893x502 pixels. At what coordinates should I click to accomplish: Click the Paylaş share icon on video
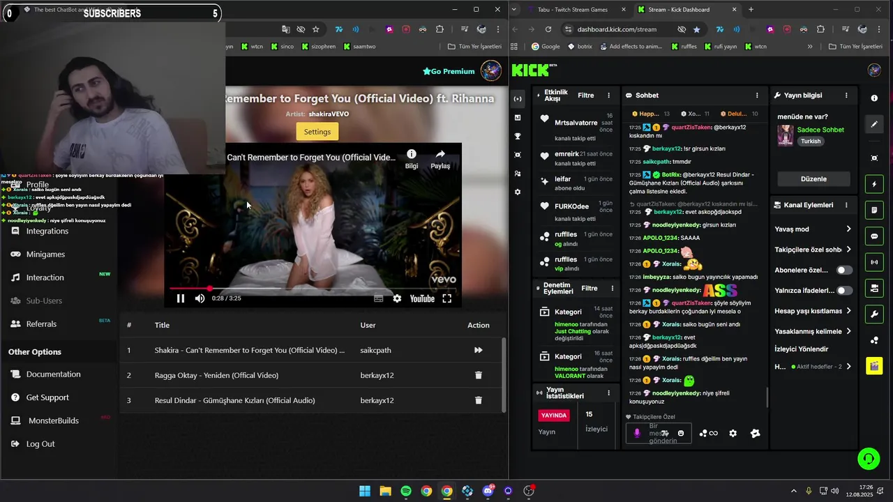440,154
